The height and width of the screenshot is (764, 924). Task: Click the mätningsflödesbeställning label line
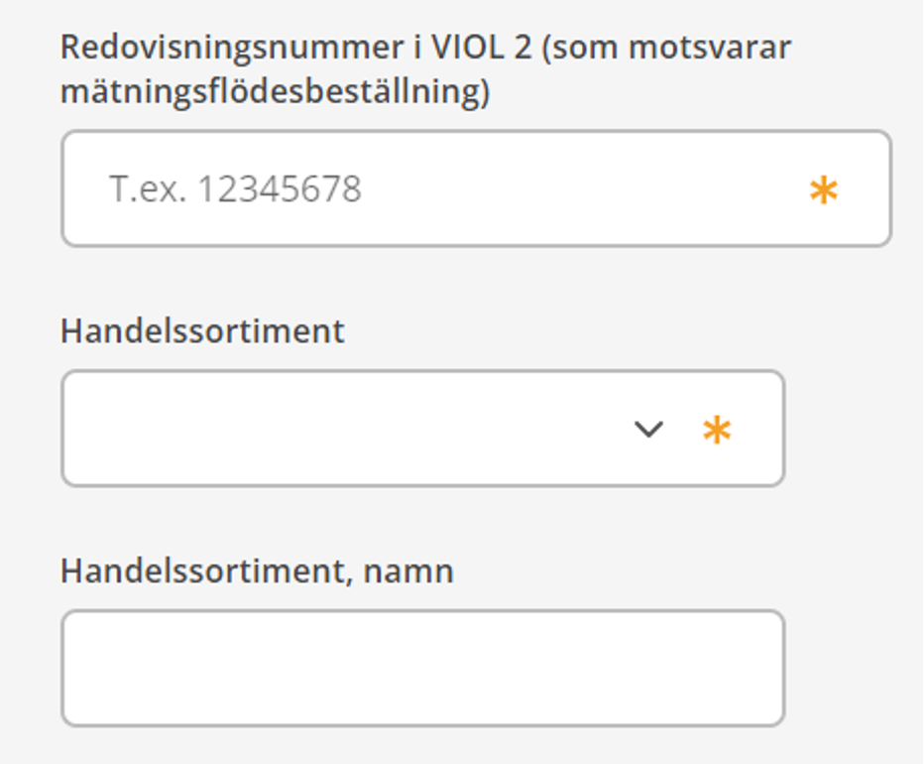click(x=276, y=91)
